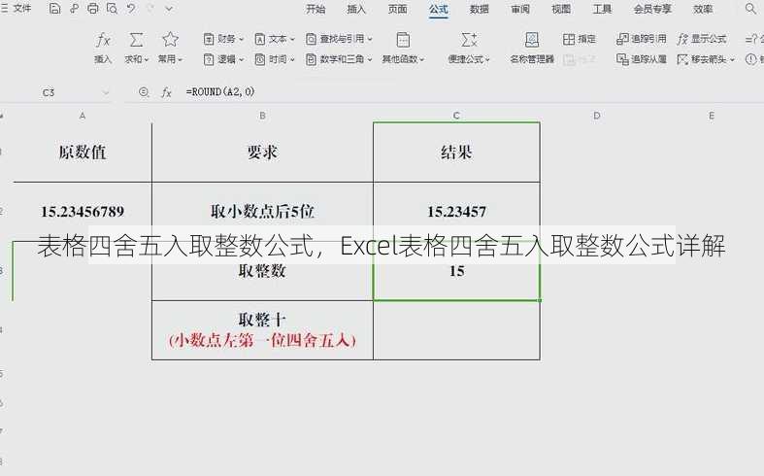764x476 pixels.
Task: Open the 效率 tab
Action: tap(703, 10)
